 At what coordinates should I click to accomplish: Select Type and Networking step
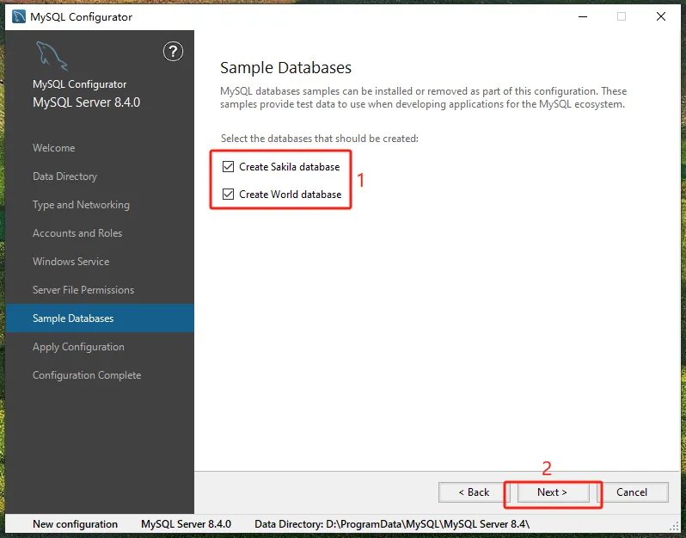pos(81,205)
